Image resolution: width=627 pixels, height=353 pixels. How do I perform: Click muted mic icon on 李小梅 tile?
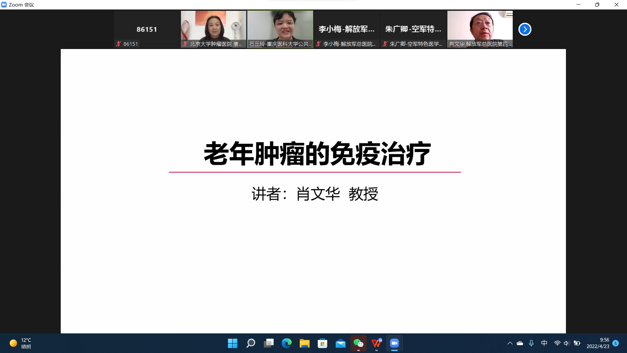[x=318, y=44]
